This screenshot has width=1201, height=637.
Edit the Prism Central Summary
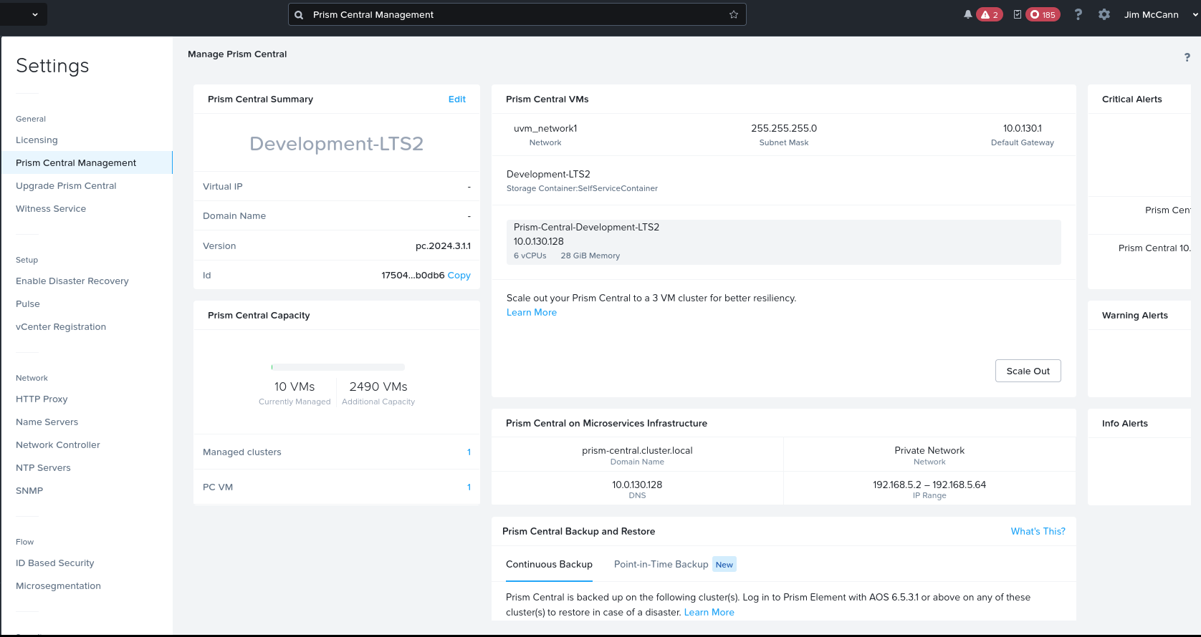(456, 99)
